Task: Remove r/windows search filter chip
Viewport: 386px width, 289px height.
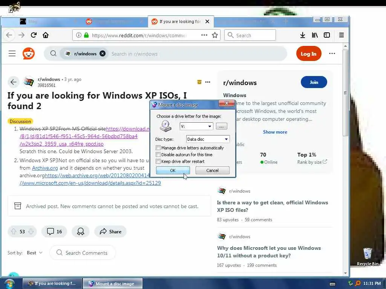Action: click(103, 53)
